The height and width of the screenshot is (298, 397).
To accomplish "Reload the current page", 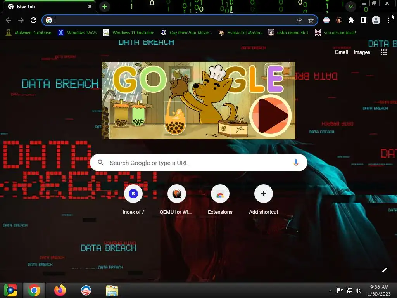I will click(33, 20).
